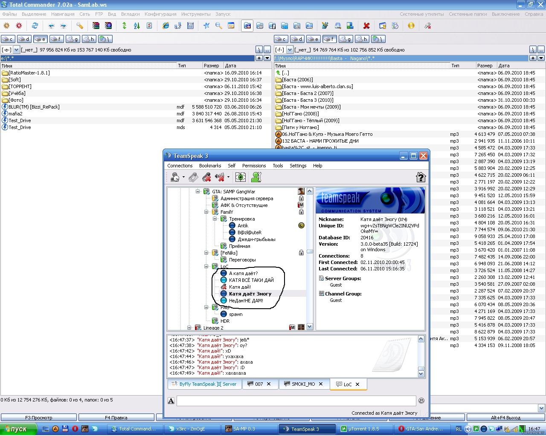The width and height of the screenshot is (546, 436).
Task: Open the Конфигурация menu in Total Commander
Action: coord(160,14)
